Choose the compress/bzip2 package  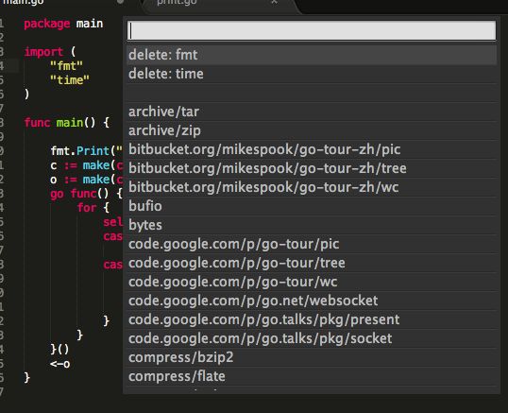click(312, 357)
